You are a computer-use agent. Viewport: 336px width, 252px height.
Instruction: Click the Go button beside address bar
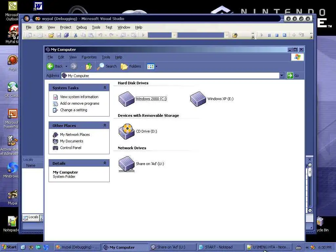click(x=293, y=75)
